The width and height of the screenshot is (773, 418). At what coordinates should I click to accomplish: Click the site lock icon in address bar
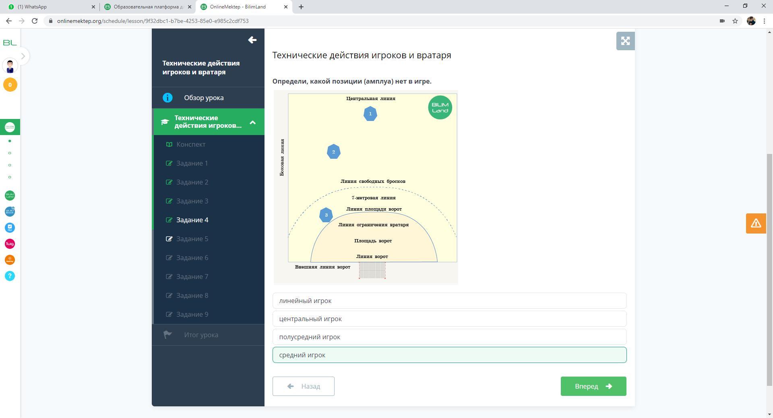coord(50,21)
